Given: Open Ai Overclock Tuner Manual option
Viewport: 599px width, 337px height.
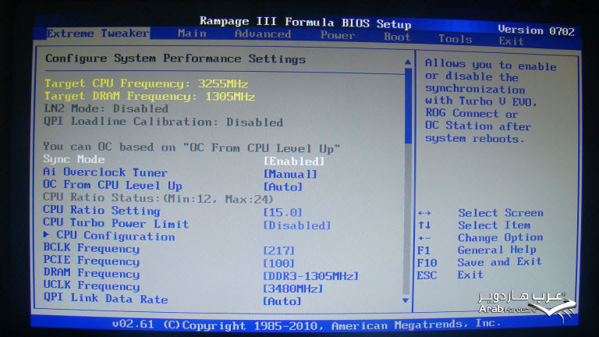Looking at the screenshot, I should 290,174.
